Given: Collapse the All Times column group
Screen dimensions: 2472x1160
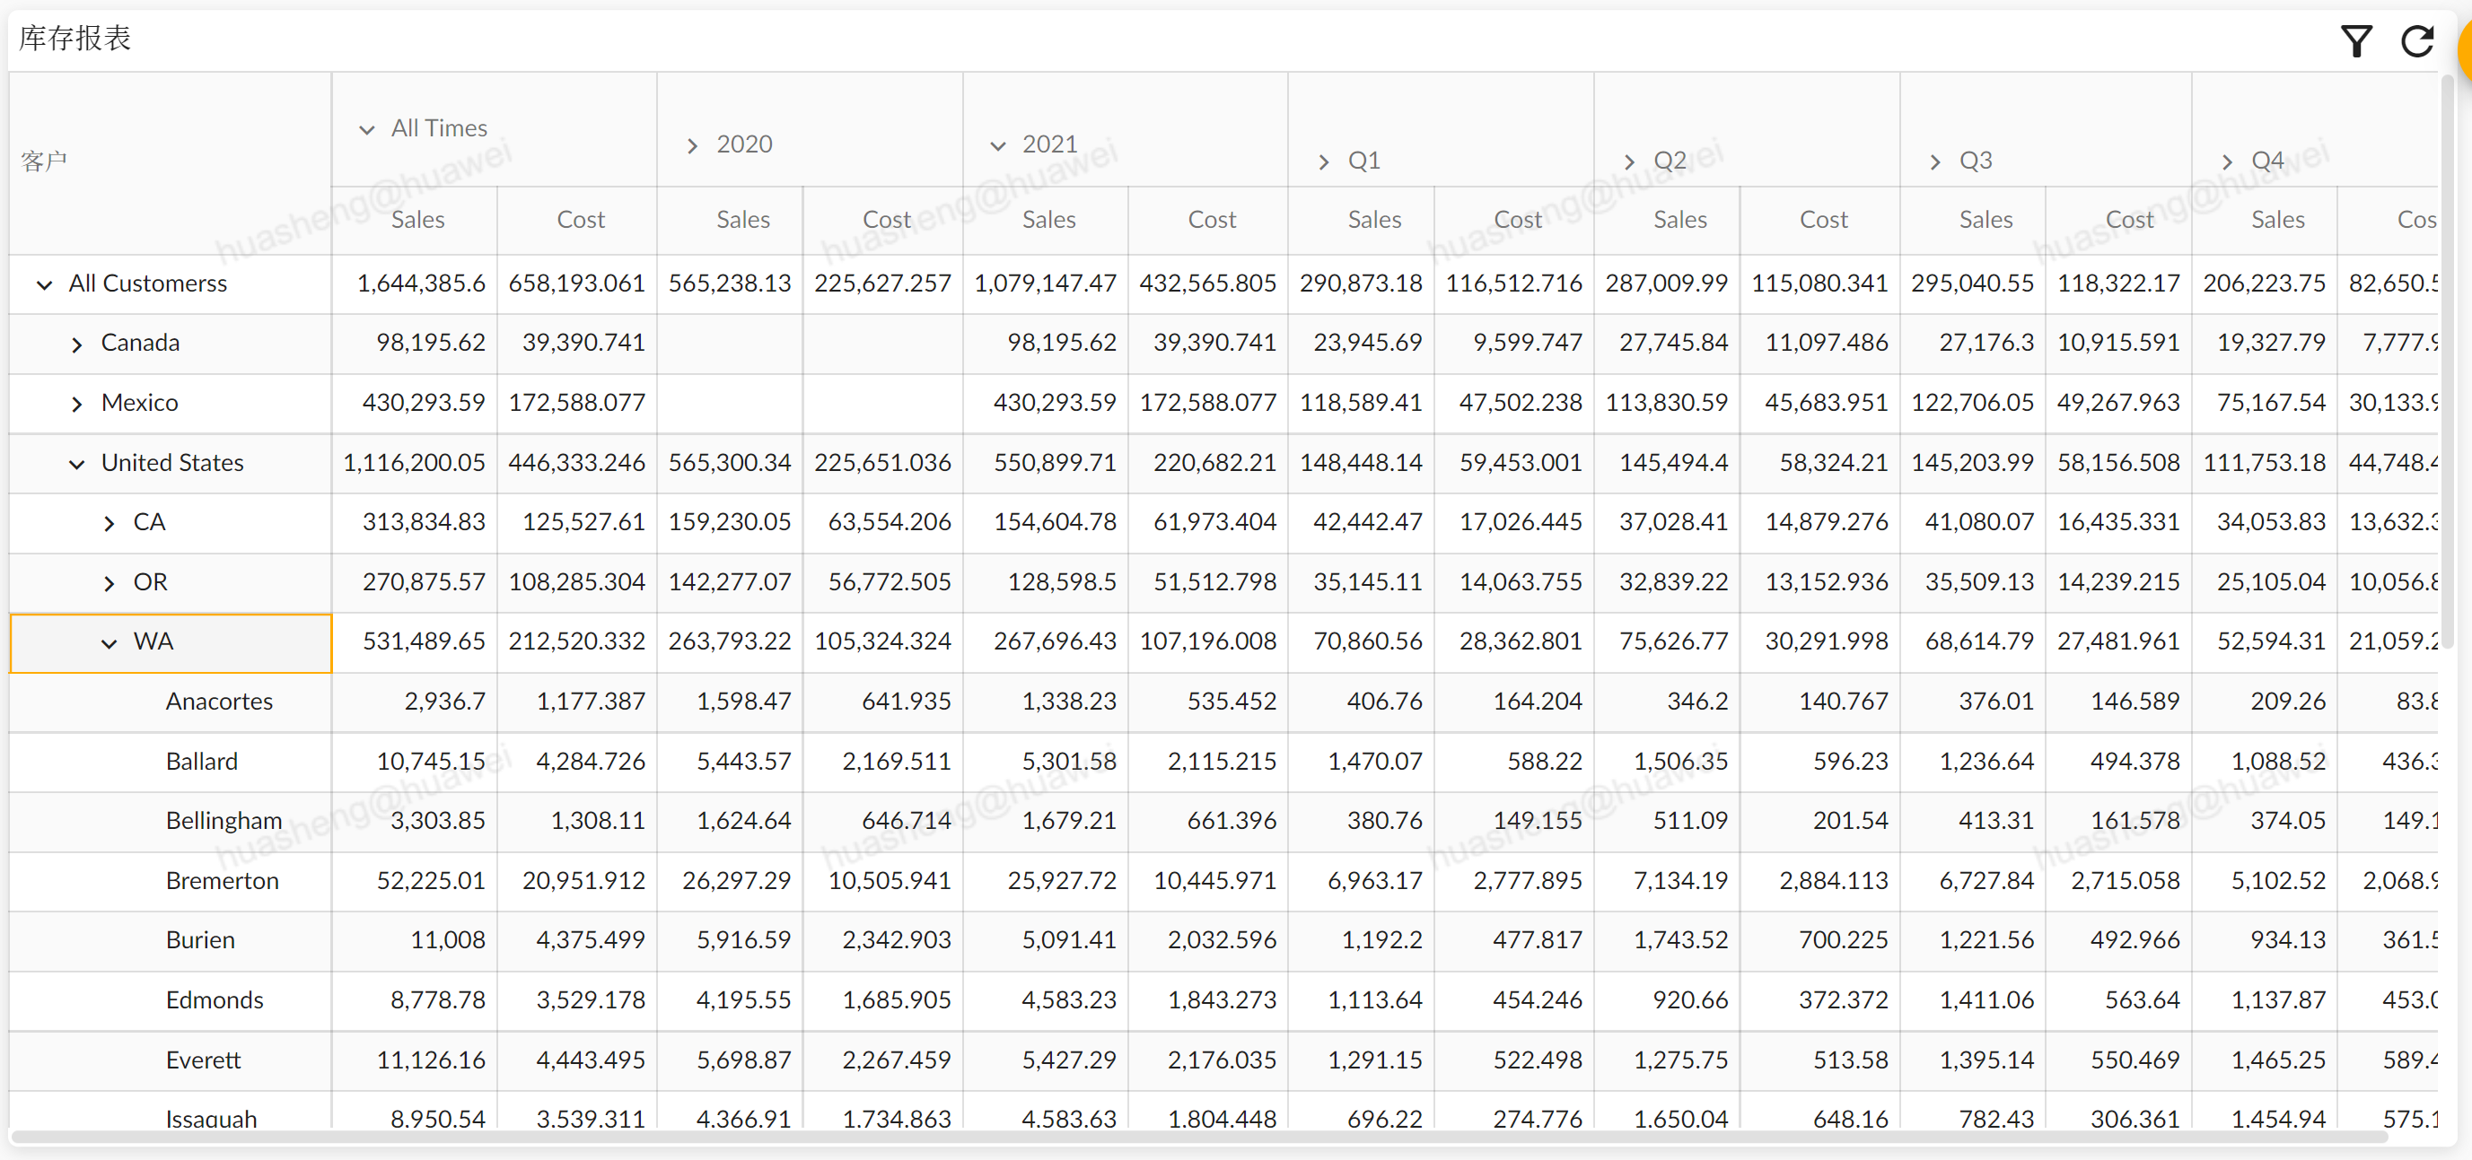Looking at the screenshot, I should point(366,129).
